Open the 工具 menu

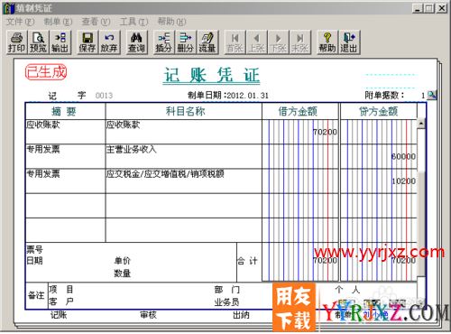click(133, 22)
